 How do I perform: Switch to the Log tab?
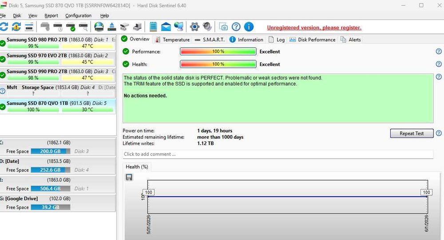click(277, 39)
